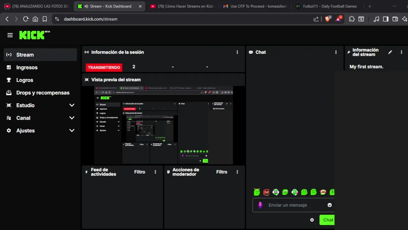Screen dimensions: 408x230
Task: Click the viewer count 2
Action: pos(134,67)
